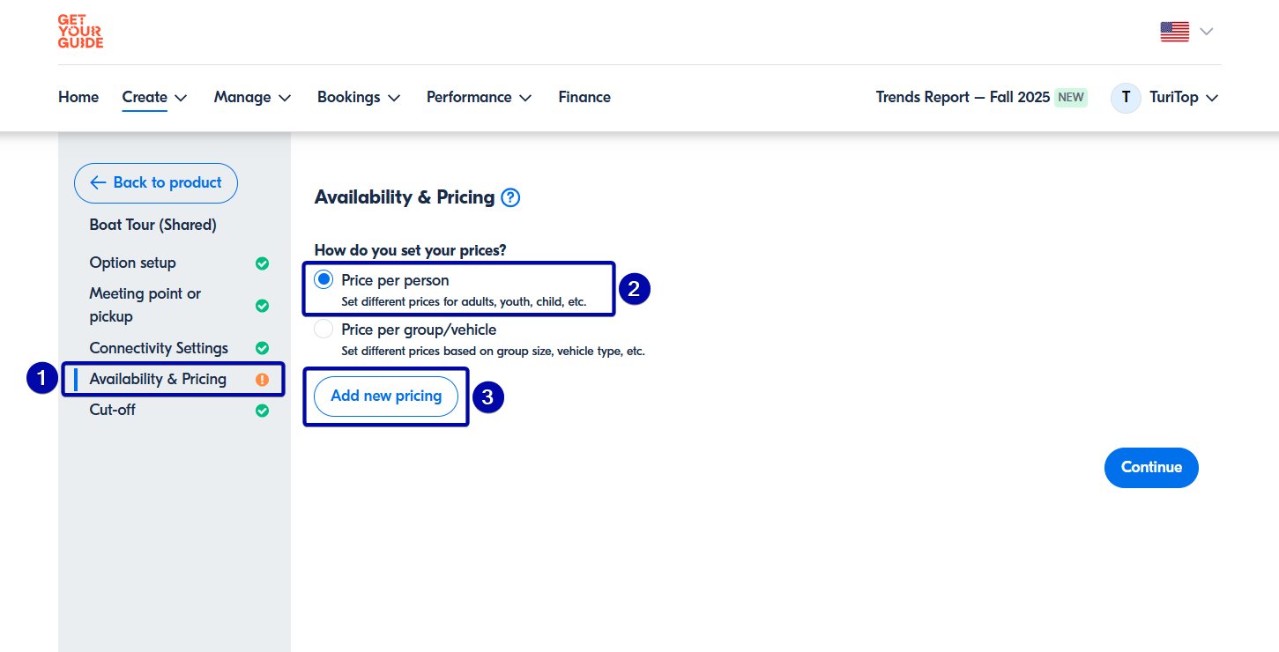Viewport: 1279px width, 652px height.
Task: Click green checkmark next to Option setup
Action: [262, 263]
